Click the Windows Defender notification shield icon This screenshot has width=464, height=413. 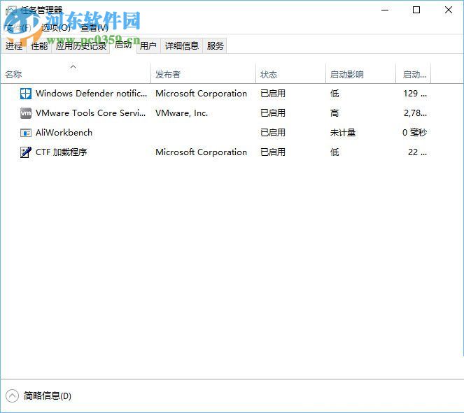click(26, 94)
